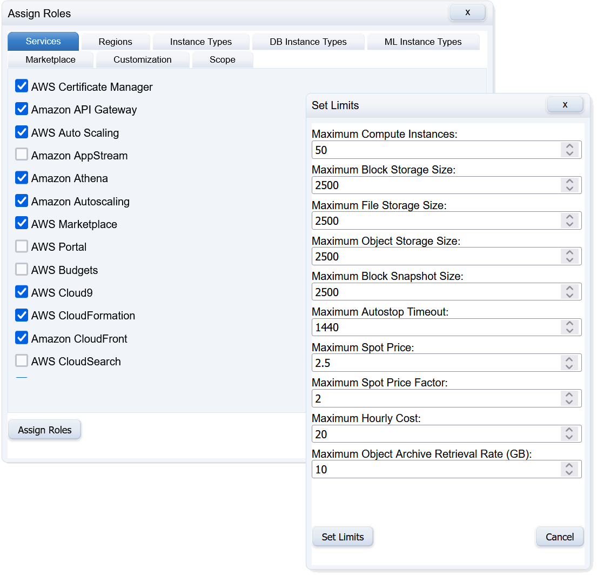Check the AWS Budgets checkbox
Screen dimensions: 597x575
(22, 270)
